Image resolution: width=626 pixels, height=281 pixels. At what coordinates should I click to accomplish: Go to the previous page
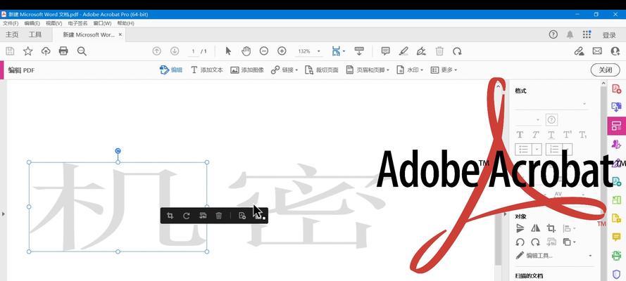click(157, 51)
